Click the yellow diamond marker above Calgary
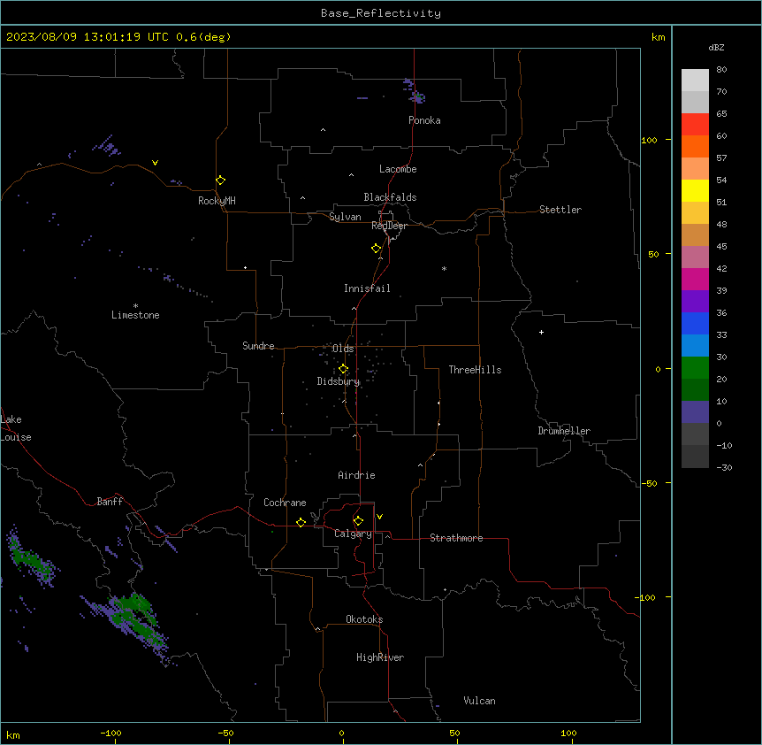Screen dimensions: 762x745 [x=358, y=521]
